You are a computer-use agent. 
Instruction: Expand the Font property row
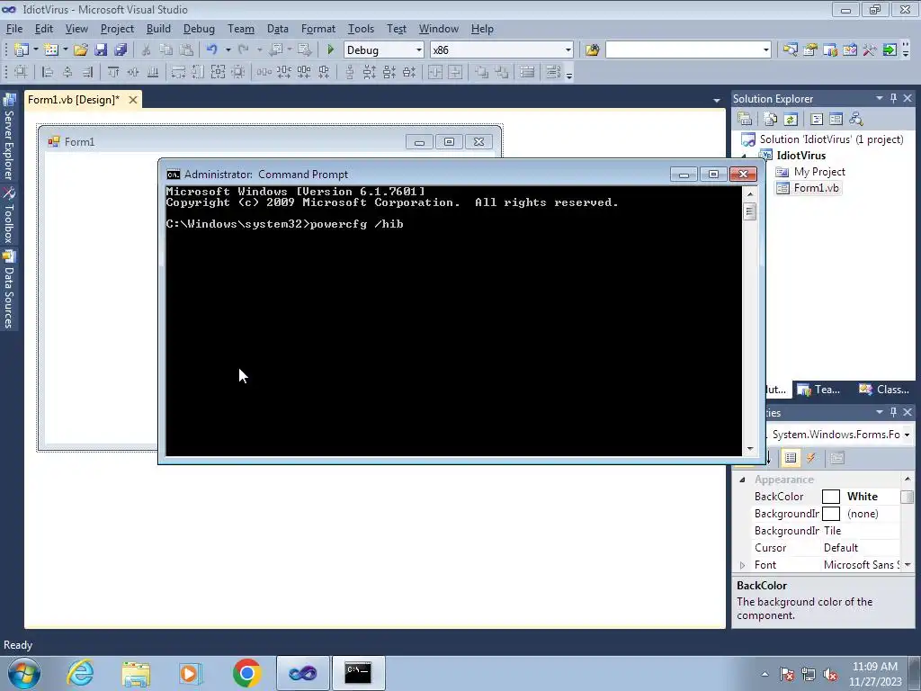click(x=742, y=565)
